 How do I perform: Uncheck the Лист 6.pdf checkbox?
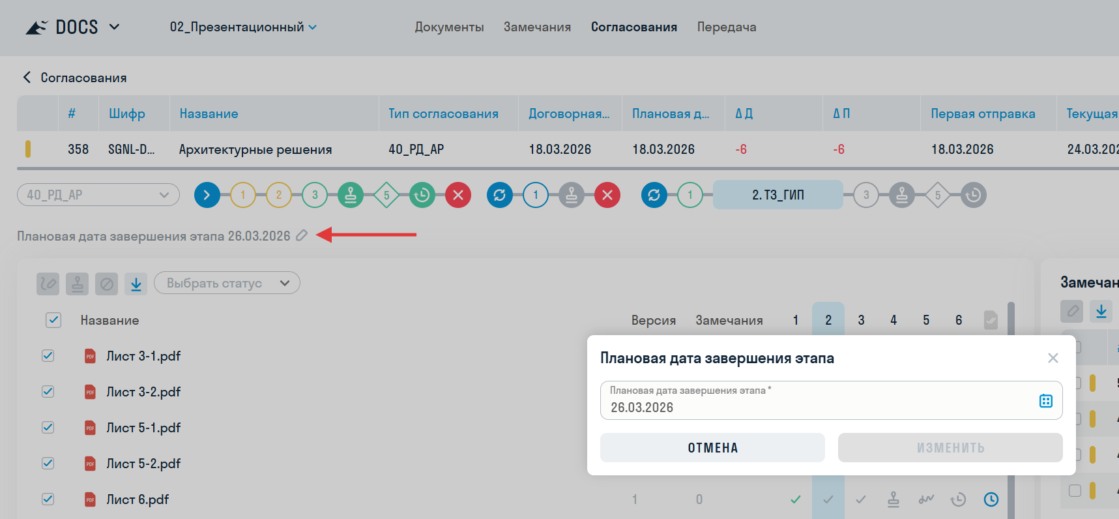coord(48,499)
